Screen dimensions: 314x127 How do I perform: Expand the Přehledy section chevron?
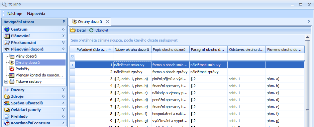(63, 116)
